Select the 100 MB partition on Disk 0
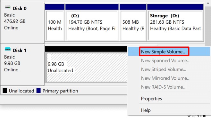211x119 pixels. (x=55, y=23)
